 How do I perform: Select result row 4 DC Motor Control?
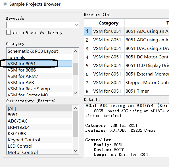click(127, 57)
